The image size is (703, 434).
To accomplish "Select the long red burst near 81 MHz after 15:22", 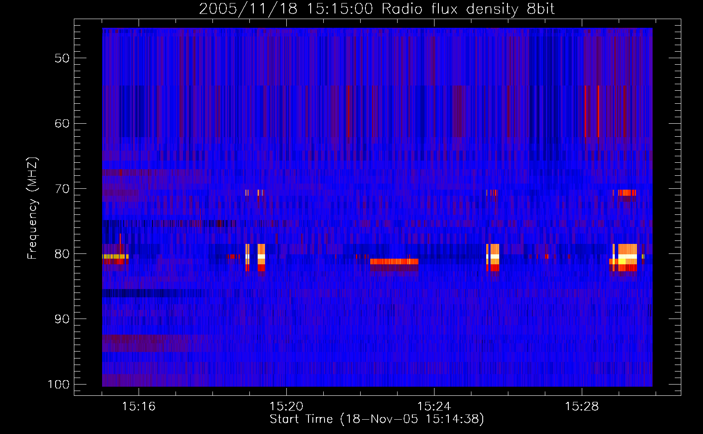I will 394,261.
